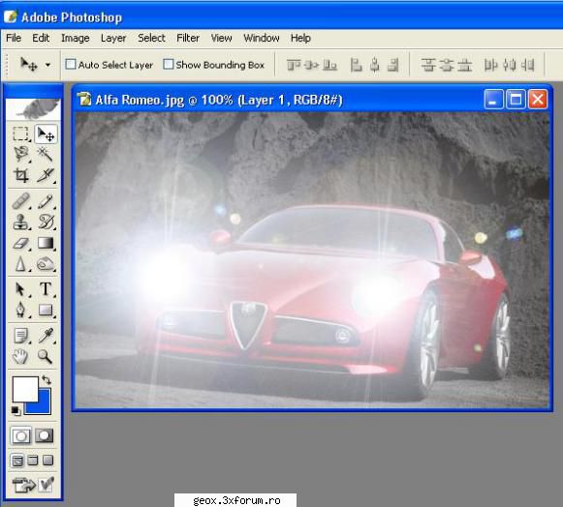The width and height of the screenshot is (563, 507).
Task: Switch to Quick Mask mode
Action: 45,435
